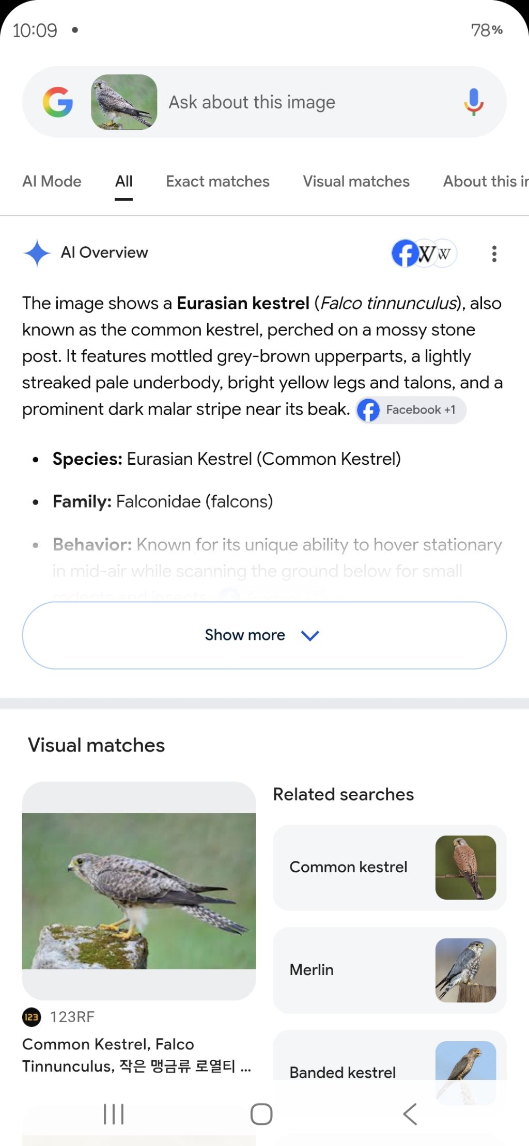Open the 123RF source icon

32,1017
